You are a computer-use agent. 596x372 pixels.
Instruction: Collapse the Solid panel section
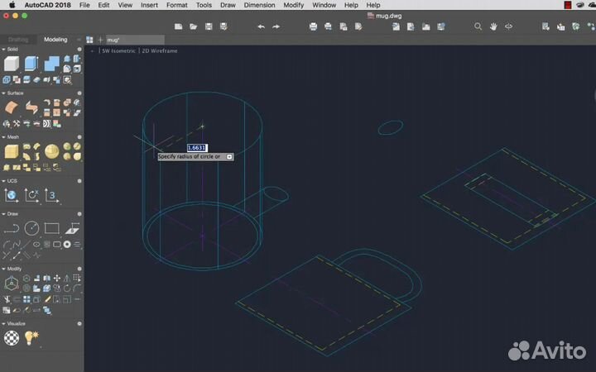(3, 50)
